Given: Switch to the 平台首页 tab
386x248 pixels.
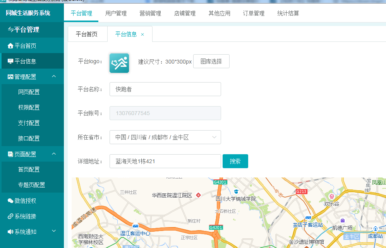Looking at the screenshot, I should click(86, 34).
